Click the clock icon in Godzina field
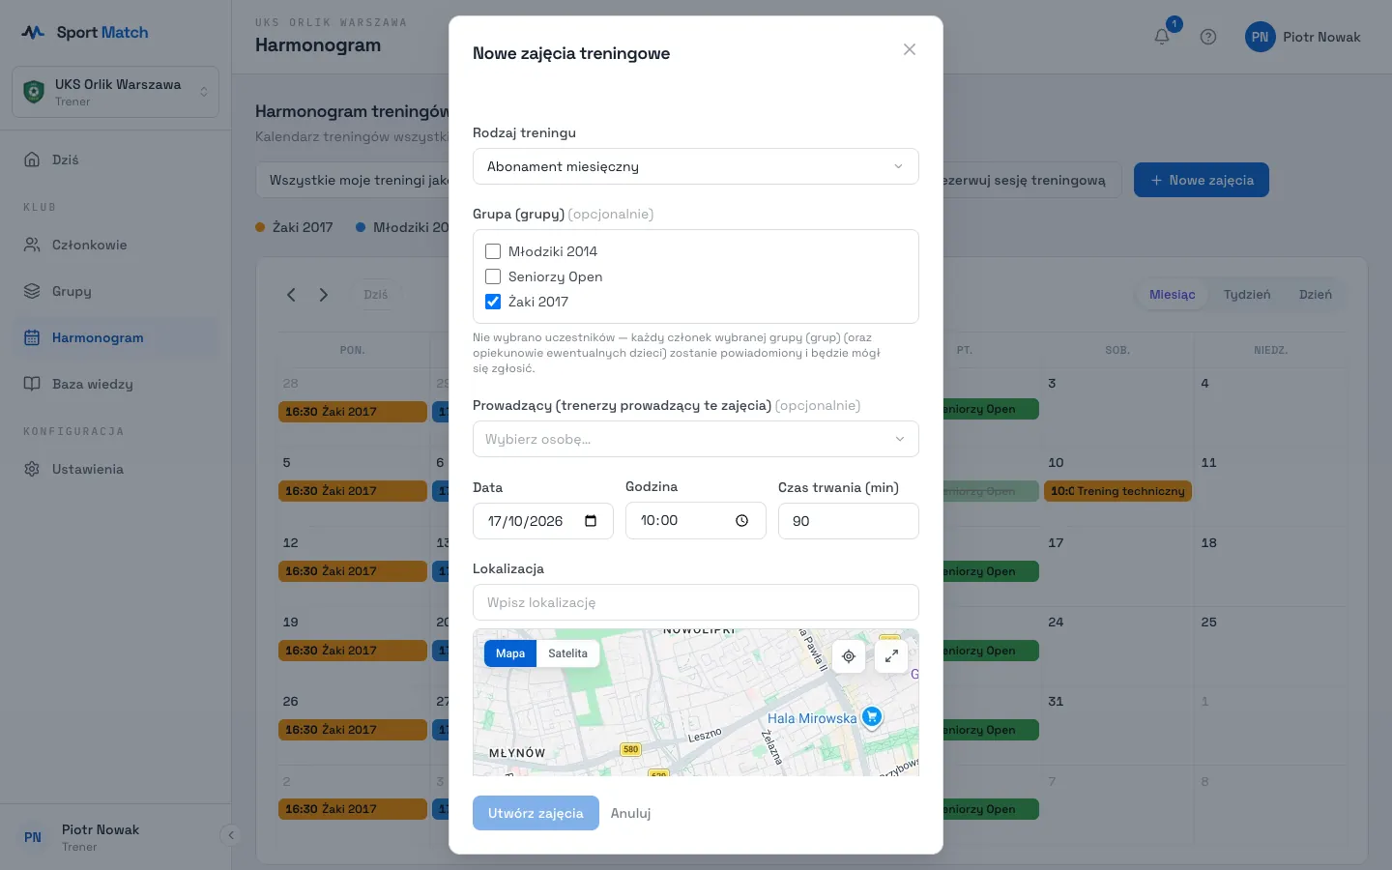This screenshot has width=1392, height=870. pyautogui.click(x=741, y=521)
